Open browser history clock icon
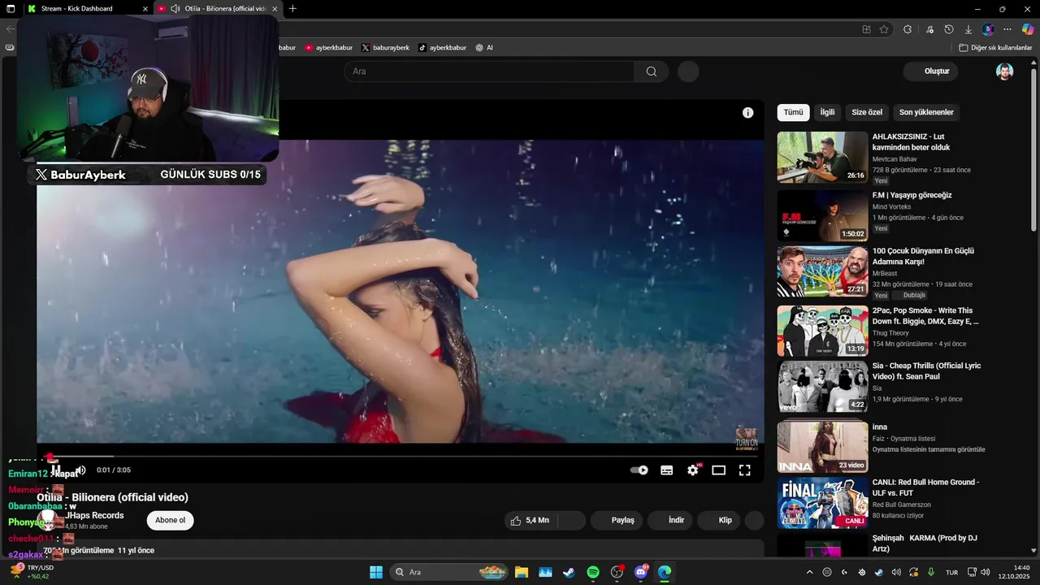Image resolution: width=1040 pixels, height=585 pixels. click(949, 29)
